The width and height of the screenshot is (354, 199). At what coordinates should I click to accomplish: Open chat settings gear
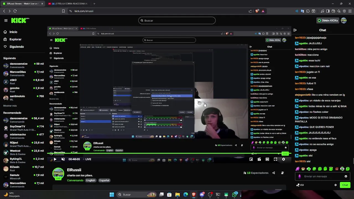click(335, 185)
